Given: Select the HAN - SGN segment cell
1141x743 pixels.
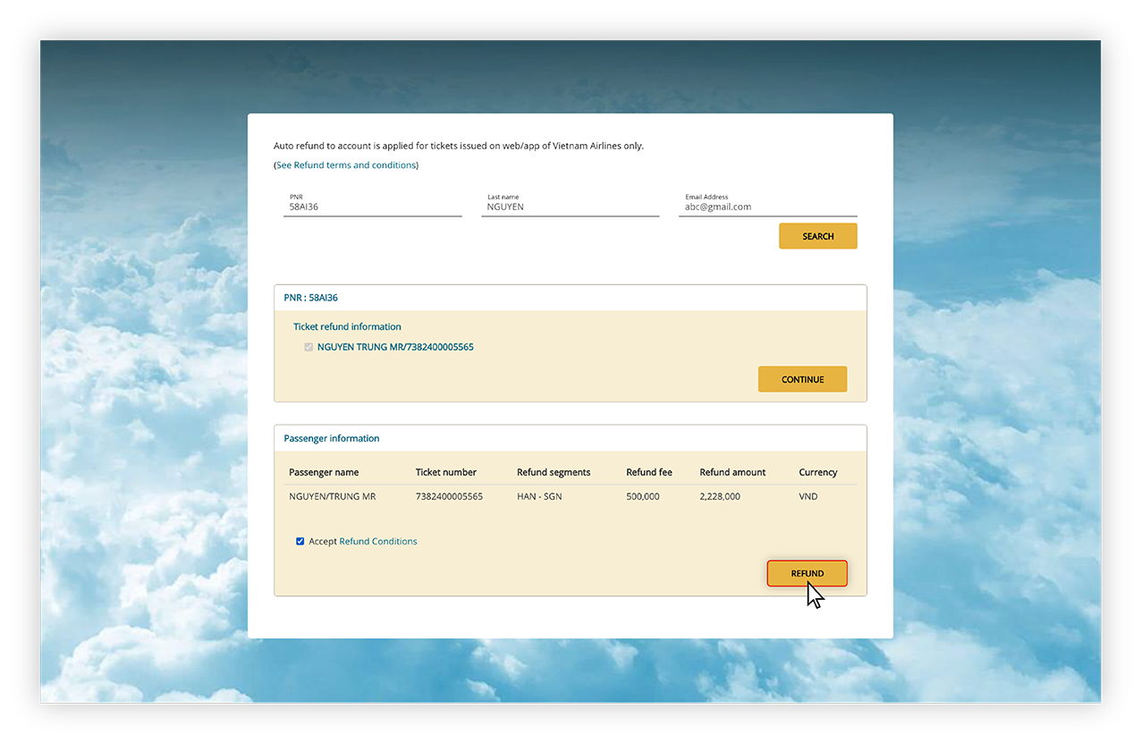Looking at the screenshot, I should point(538,496).
